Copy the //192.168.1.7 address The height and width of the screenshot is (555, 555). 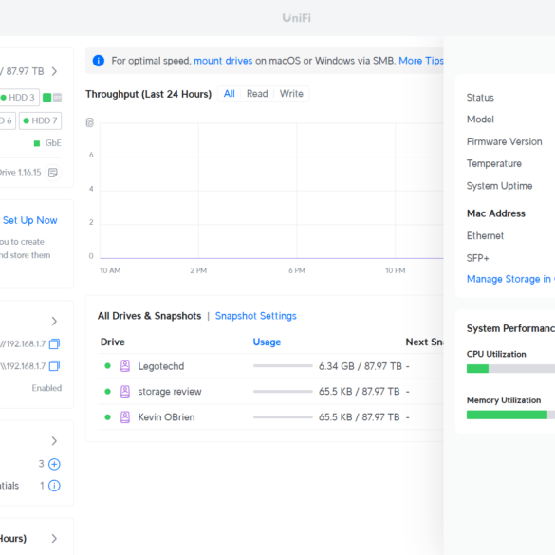54,343
